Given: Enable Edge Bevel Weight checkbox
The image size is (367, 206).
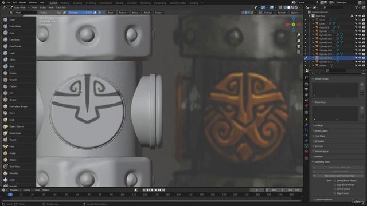Looking at the screenshot, I should (335, 185).
